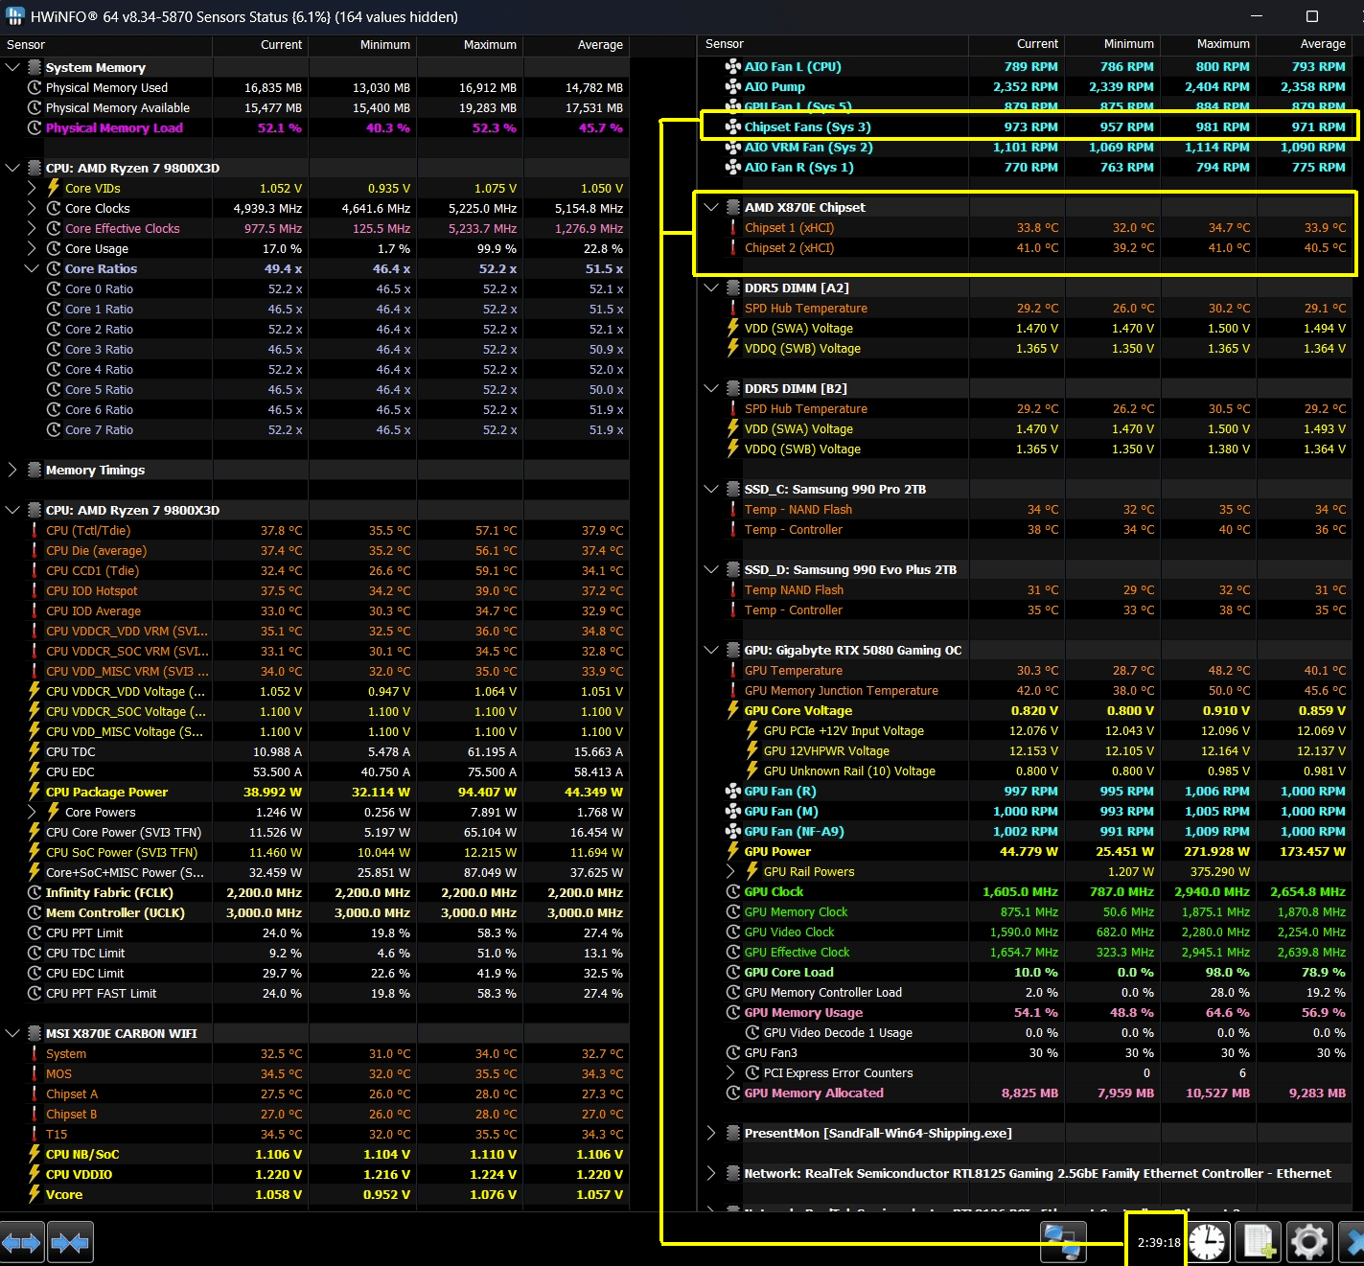Expand the GPU Rail Powers subtree

click(x=729, y=871)
